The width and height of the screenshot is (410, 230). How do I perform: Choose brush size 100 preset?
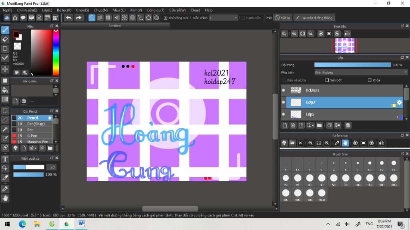[358, 180]
